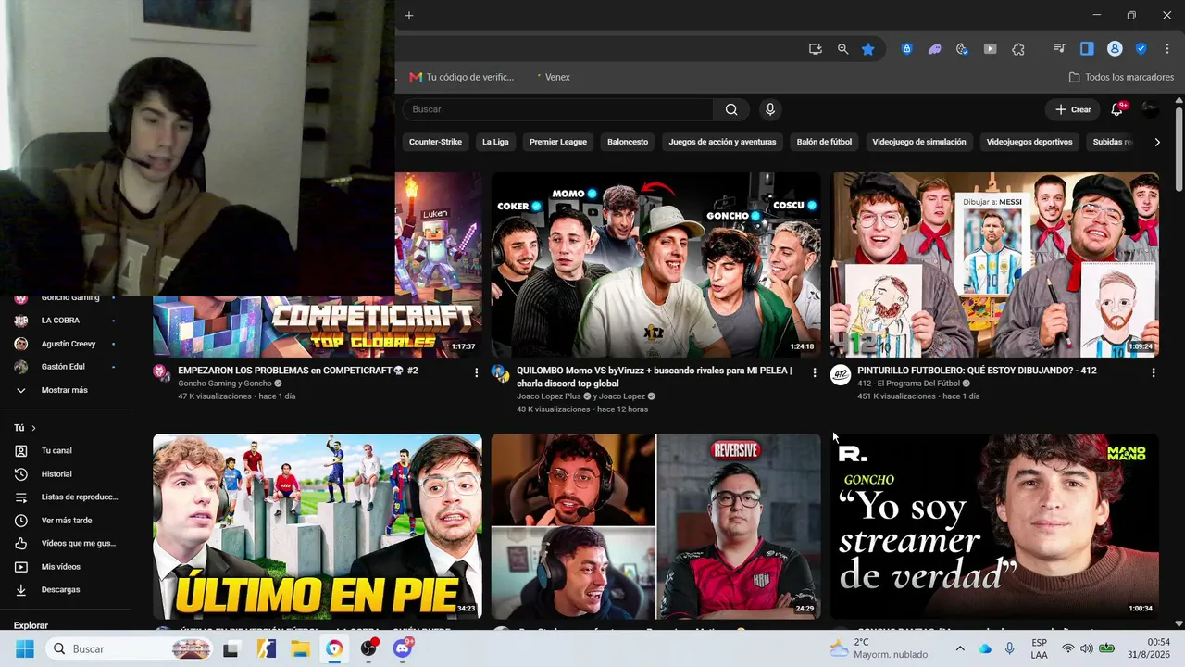Open OBS Studio from the taskbar
The height and width of the screenshot is (667, 1185).
point(368,648)
